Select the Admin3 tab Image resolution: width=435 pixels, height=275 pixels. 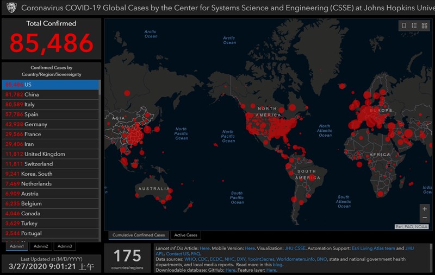65,246
